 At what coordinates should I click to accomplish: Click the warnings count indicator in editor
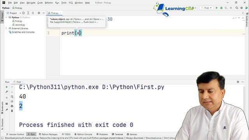pyautogui.click(x=235, y=18)
